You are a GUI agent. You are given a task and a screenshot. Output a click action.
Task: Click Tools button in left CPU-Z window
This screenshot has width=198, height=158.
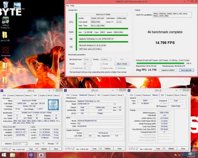pyautogui.click(x=31, y=149)
